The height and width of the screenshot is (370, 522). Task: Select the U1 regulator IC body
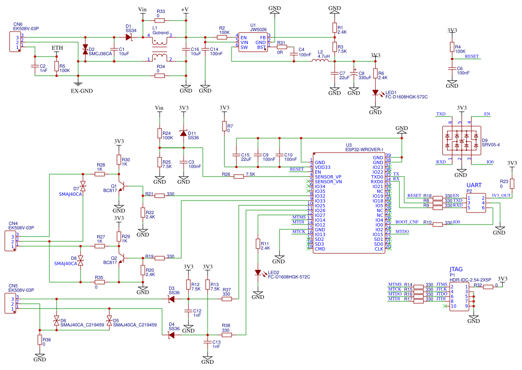tap(254, 43)
